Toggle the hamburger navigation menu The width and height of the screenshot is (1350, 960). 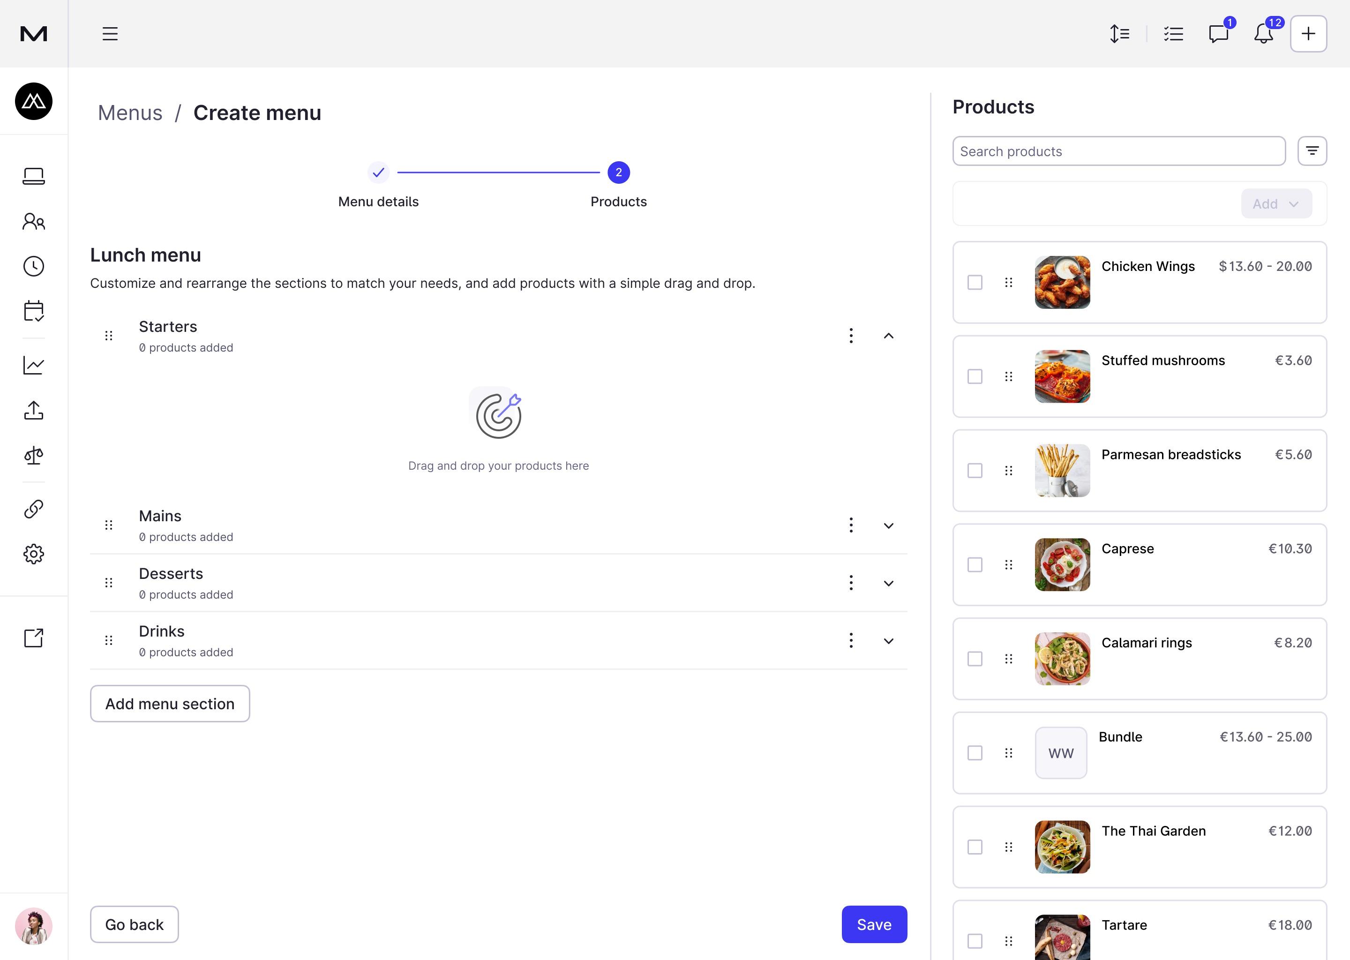[x=110, y=34]
